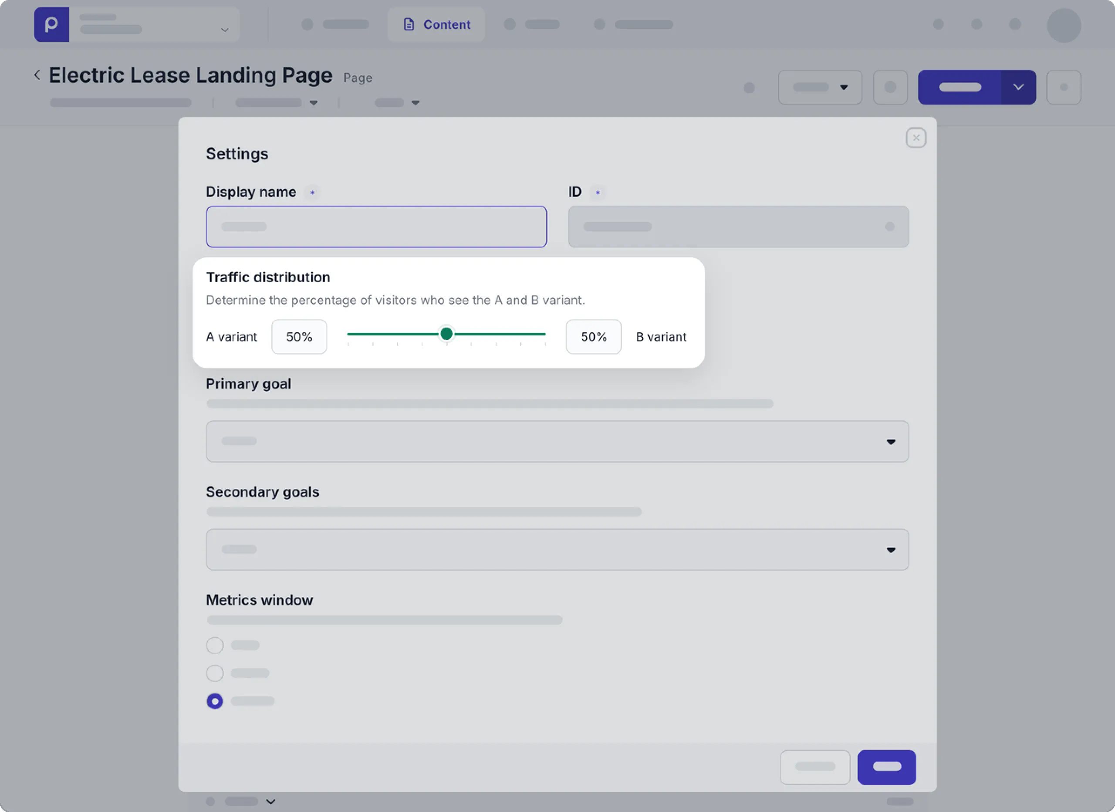Expand the workspace selector chevron next to the logo
The height and width of the screenshot is (812, 1115).
[x=225, y=30]
